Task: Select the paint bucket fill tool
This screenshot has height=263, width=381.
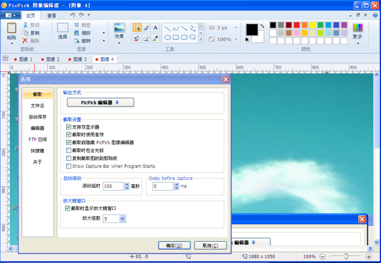Action: click(x=137, y=38)
